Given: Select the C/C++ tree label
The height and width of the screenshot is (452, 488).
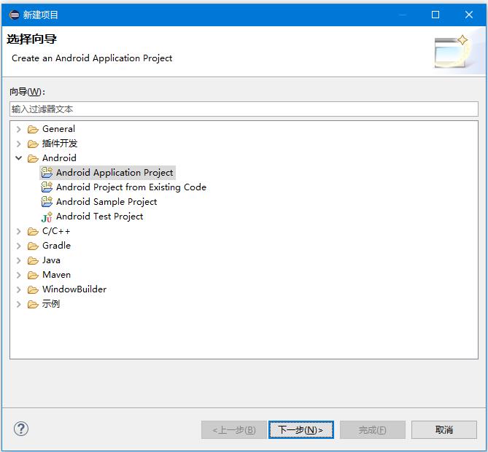Looking at the screenshot, I should pyautogui.click(x=56, y=231).
